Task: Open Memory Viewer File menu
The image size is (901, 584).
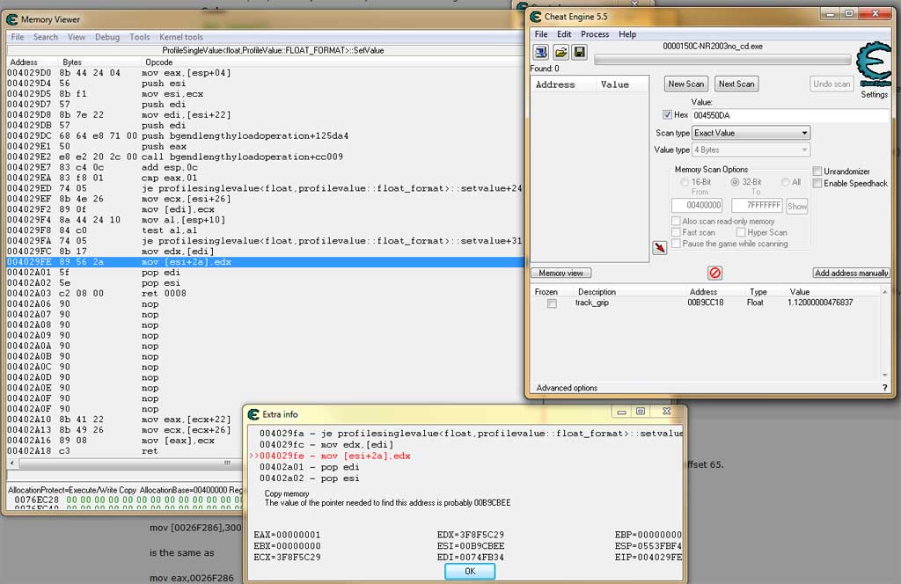Action: click(x=18, y=37)
